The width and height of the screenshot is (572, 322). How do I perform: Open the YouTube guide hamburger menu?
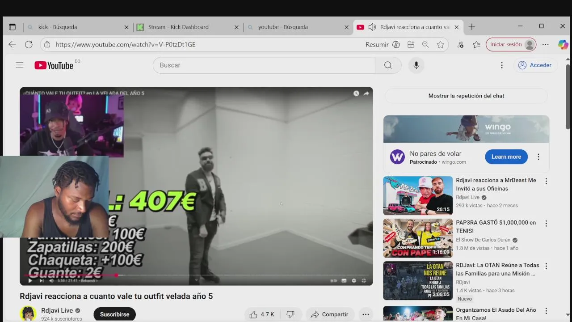pyautogui.click(x=19, y=65)
